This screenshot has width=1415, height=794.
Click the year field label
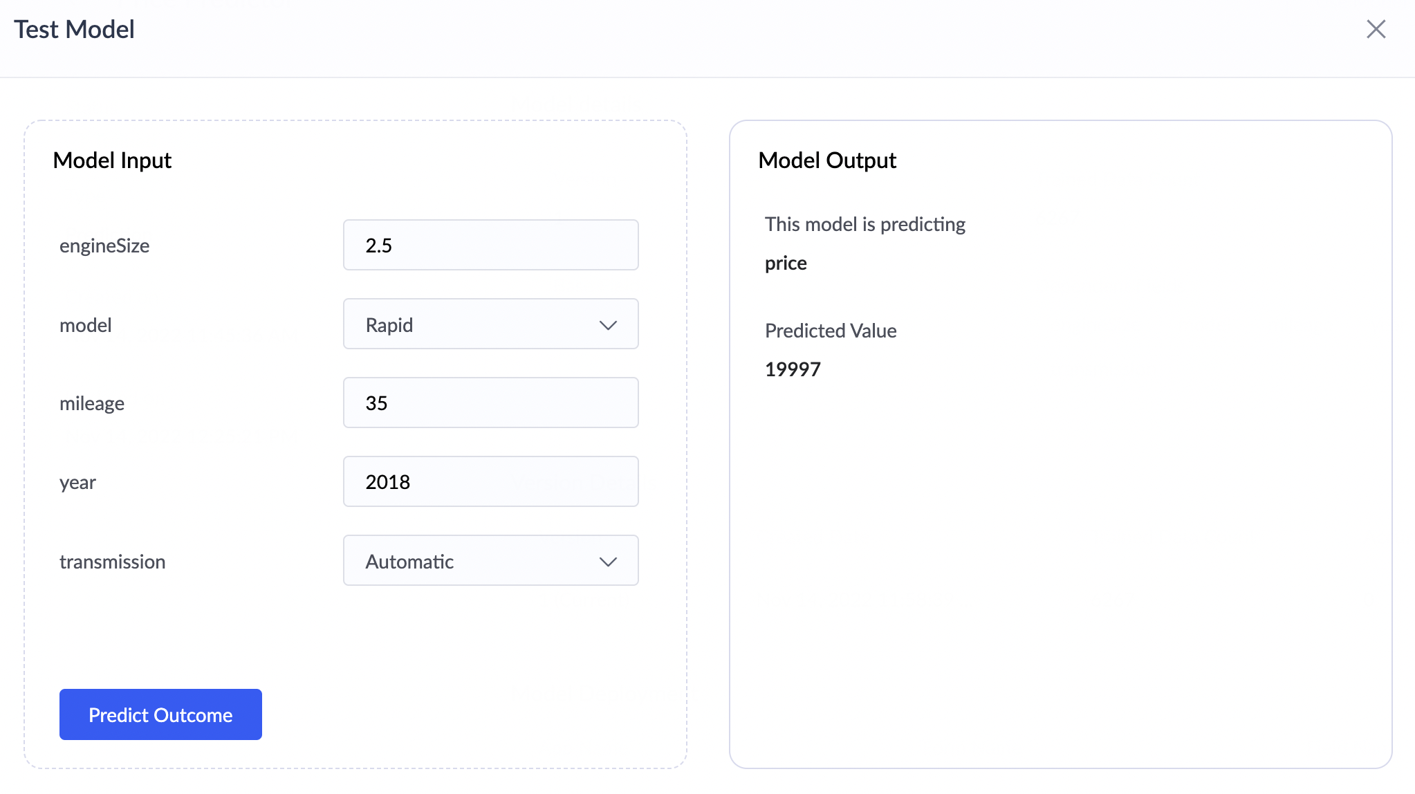tap(77, 482)
